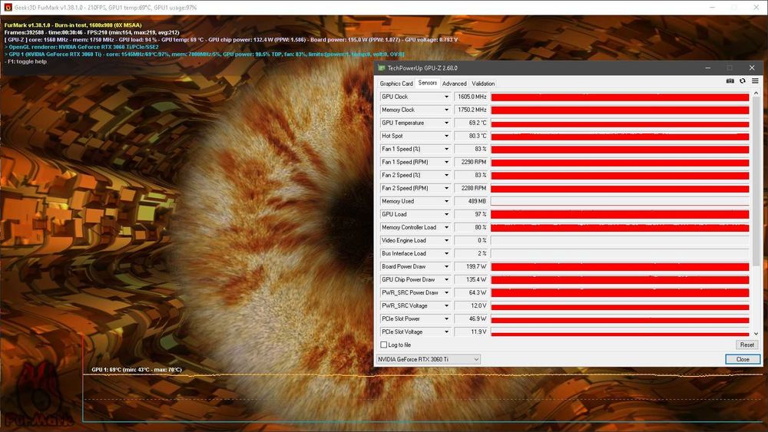
Task: Click GPU-Z sensors scrollbar down arrow
Action: 756,334
